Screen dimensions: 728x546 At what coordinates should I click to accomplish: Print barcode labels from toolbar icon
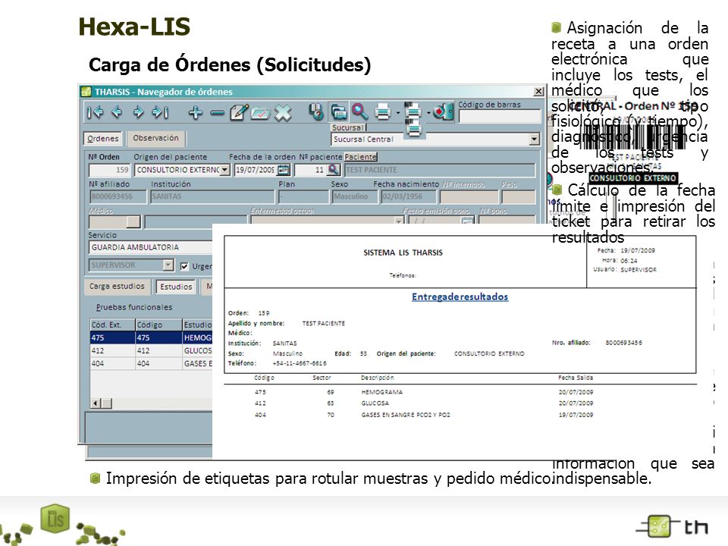click(x=412, y=111)
